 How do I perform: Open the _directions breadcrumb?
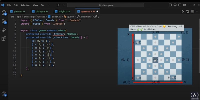click(84, 17)
